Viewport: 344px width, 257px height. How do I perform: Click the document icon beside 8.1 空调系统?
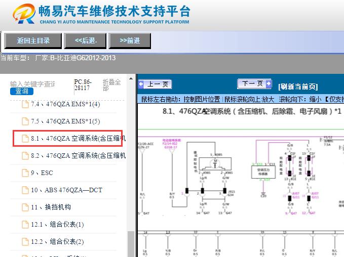coord(25,139)
